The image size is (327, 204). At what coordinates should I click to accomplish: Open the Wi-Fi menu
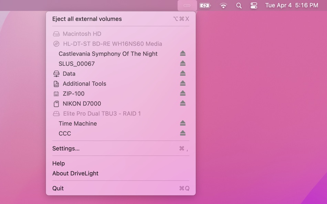pos(223,5)
